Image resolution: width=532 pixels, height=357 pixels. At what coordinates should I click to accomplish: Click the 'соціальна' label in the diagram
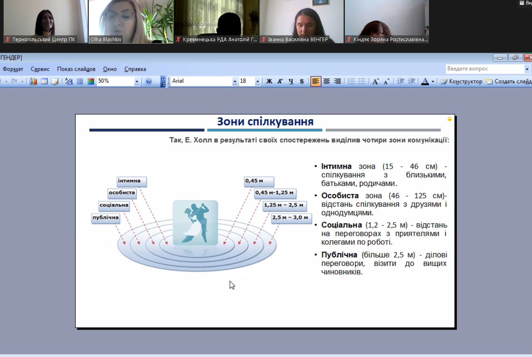114,205
